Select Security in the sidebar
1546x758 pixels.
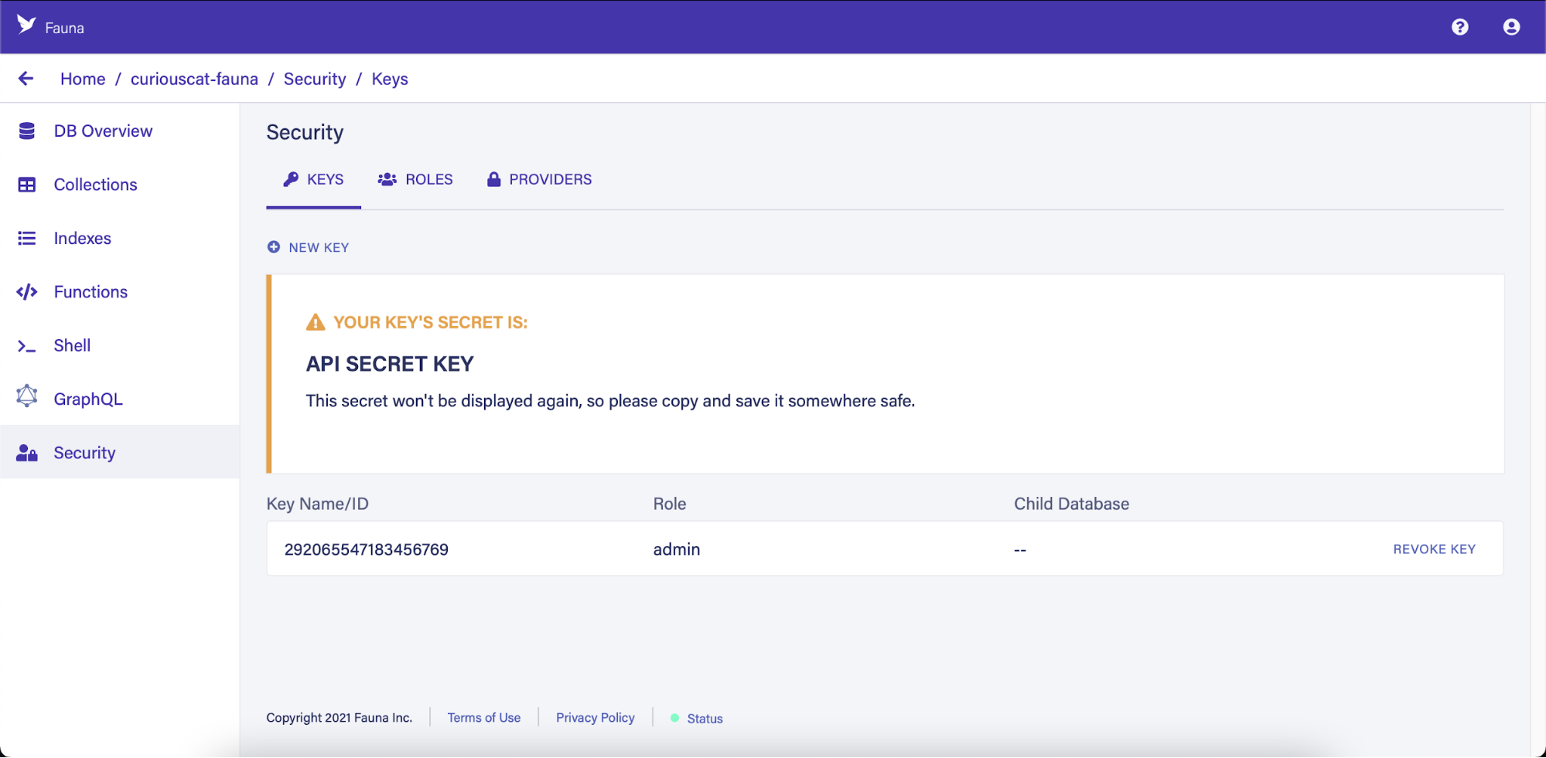click(84, 453)
